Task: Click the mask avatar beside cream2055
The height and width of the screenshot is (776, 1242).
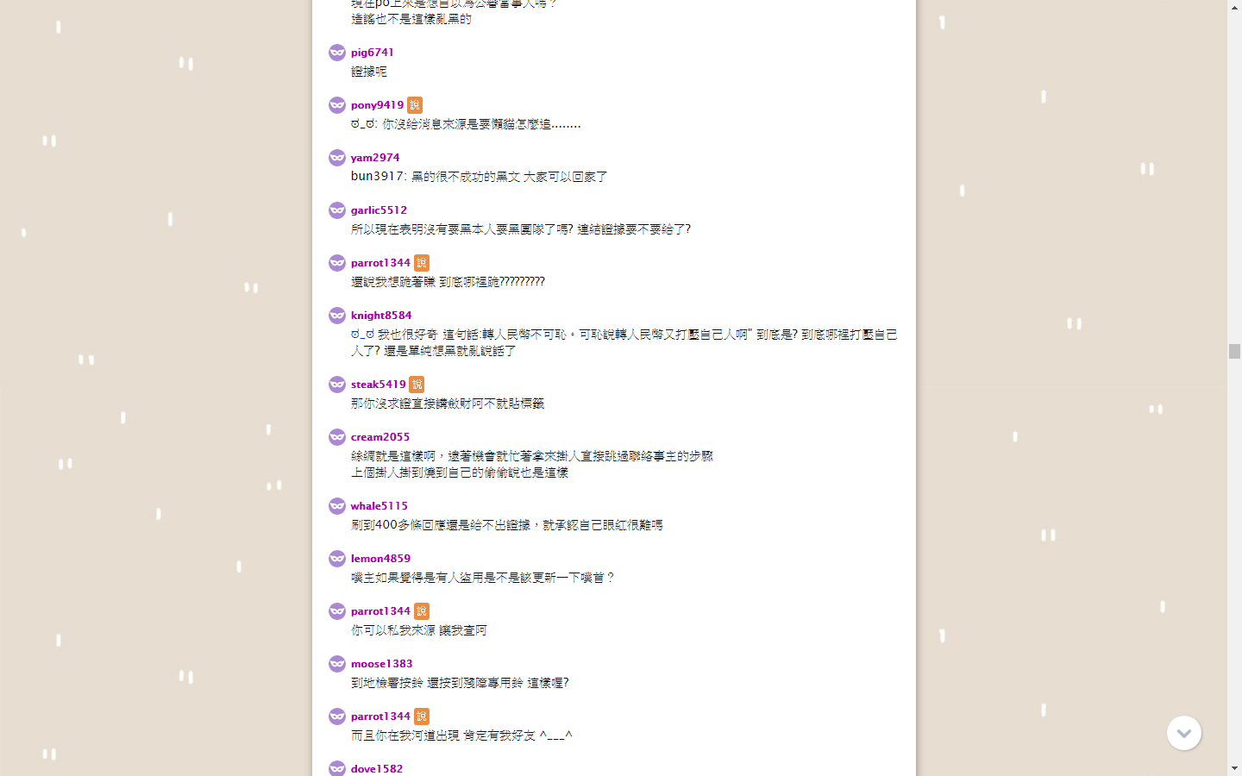Action: 337,437
